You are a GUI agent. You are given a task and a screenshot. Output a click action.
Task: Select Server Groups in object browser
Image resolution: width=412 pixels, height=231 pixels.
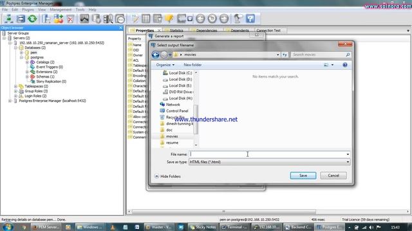click(x=18, y=33)
